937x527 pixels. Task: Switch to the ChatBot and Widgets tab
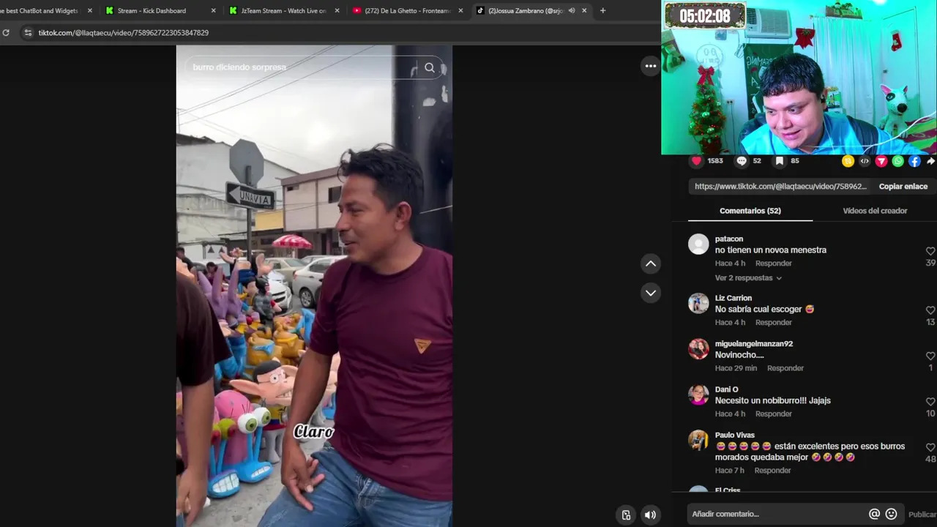click(x=48, y=10)
